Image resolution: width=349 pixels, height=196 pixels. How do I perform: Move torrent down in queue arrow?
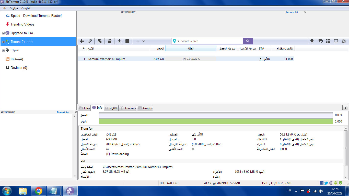144,41
